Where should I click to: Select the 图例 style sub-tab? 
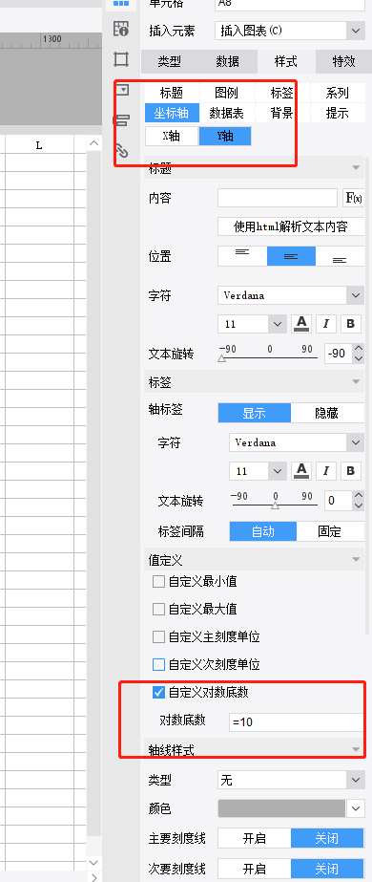[x=227, y=93]
